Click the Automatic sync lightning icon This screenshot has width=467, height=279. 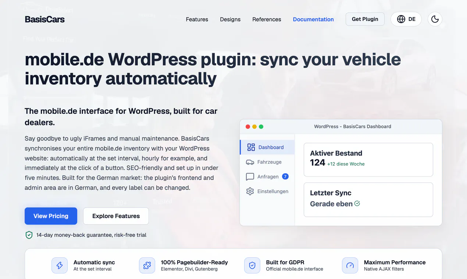(60, 265)
